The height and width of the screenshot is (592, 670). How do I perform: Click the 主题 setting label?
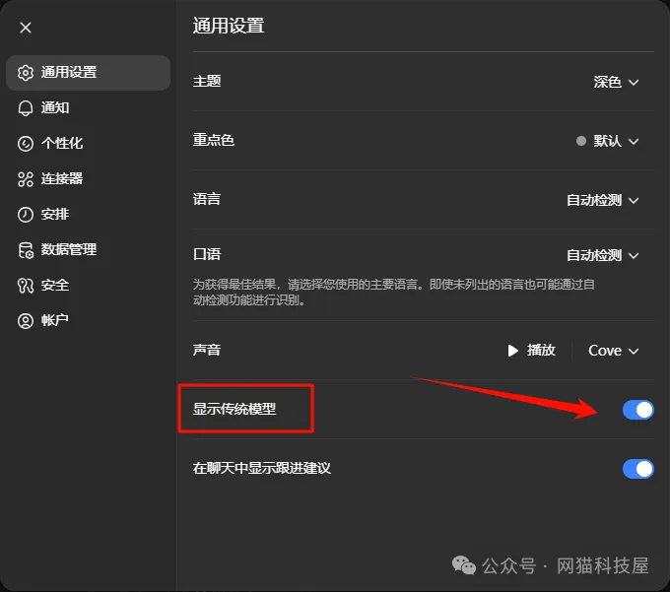[207, 81]
